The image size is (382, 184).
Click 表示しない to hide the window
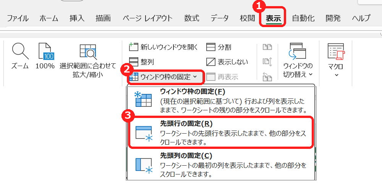pos(227,62)
